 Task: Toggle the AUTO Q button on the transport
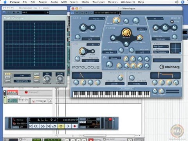point(16,127)
